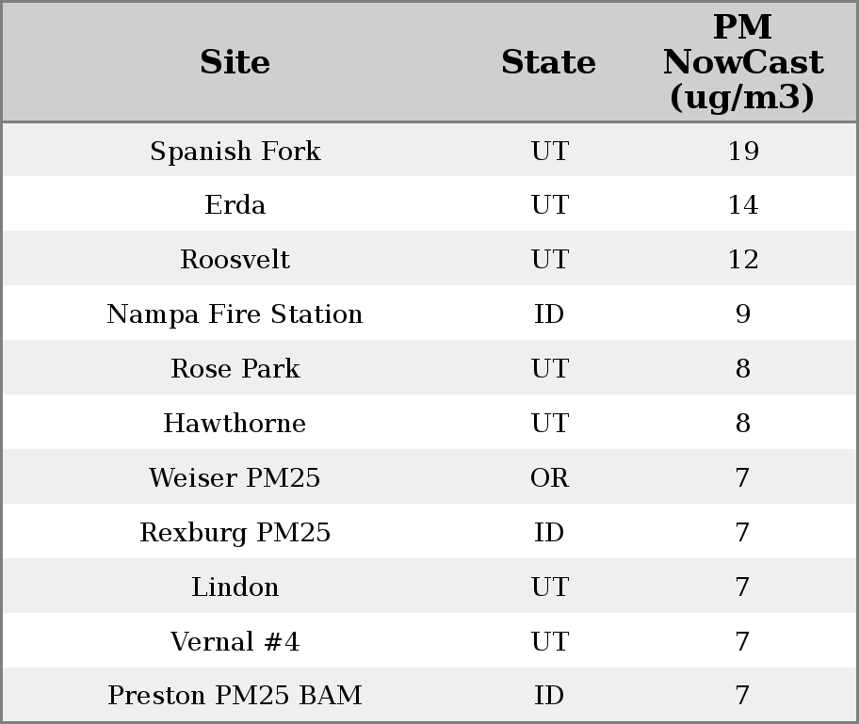Click the Weiser PM25 site name
Screen dimensions: 859x724
(x=235, y=478)
